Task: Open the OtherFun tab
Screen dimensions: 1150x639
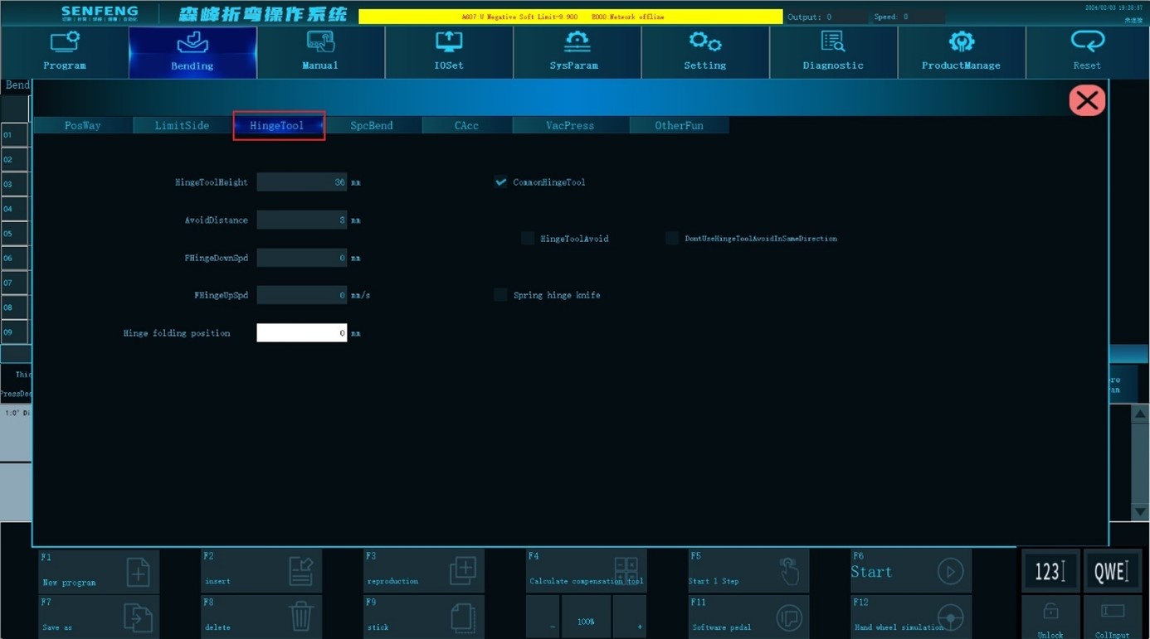Action: point(679,125)
